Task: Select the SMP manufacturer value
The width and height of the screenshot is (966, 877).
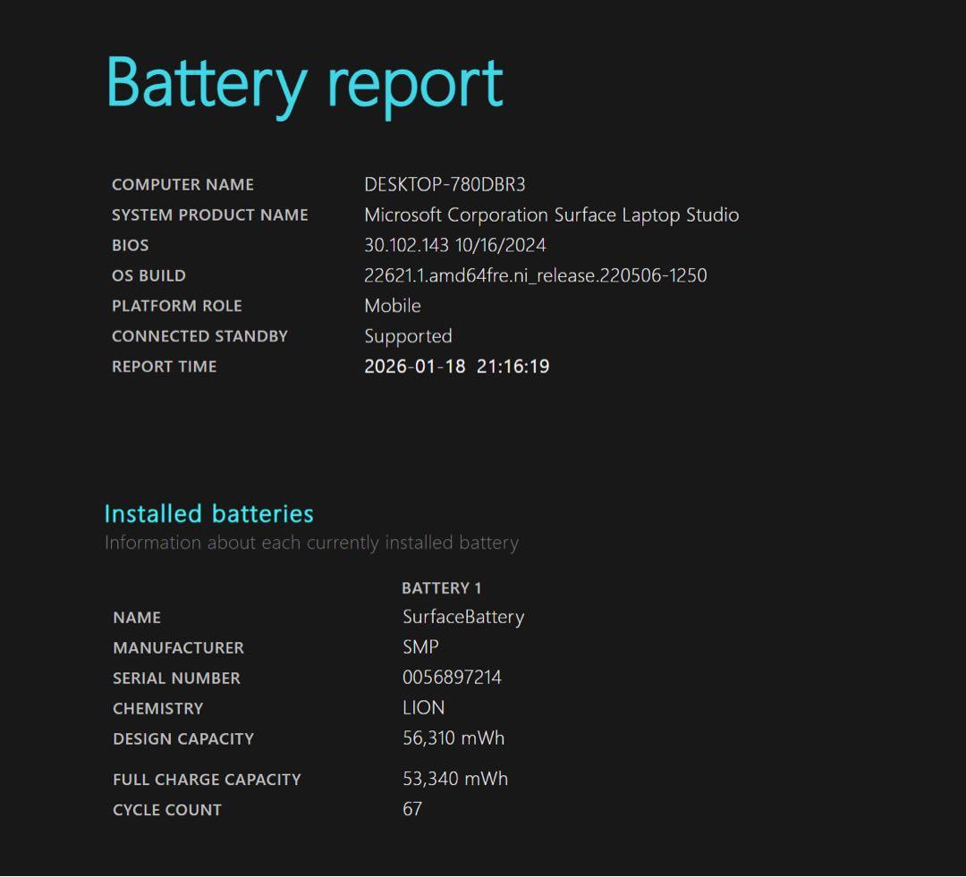Action: 419,647
